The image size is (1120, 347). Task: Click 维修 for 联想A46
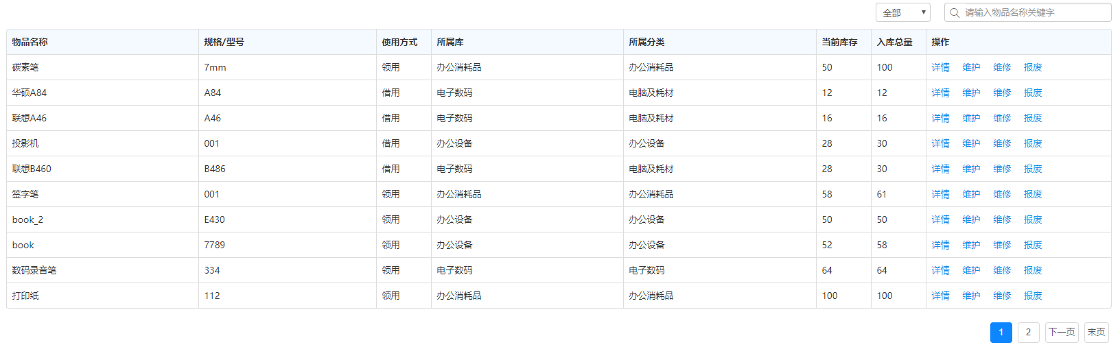click(1002, 118)
